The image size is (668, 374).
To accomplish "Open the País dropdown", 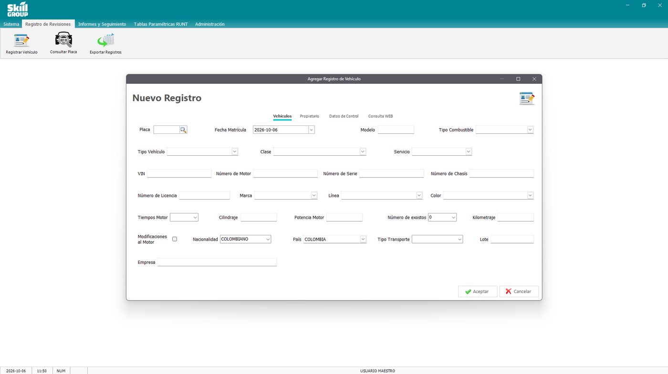I will 363,239.
